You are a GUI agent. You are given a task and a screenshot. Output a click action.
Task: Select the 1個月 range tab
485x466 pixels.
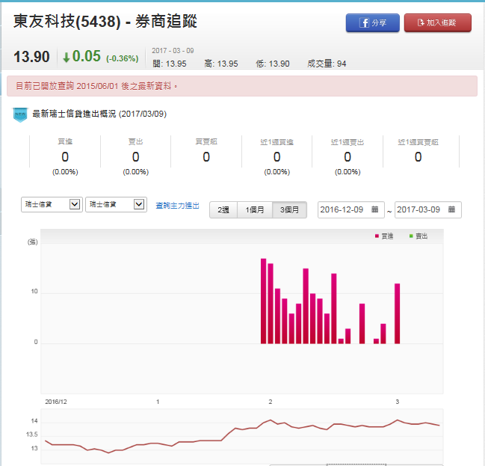(x=255, y=210)
